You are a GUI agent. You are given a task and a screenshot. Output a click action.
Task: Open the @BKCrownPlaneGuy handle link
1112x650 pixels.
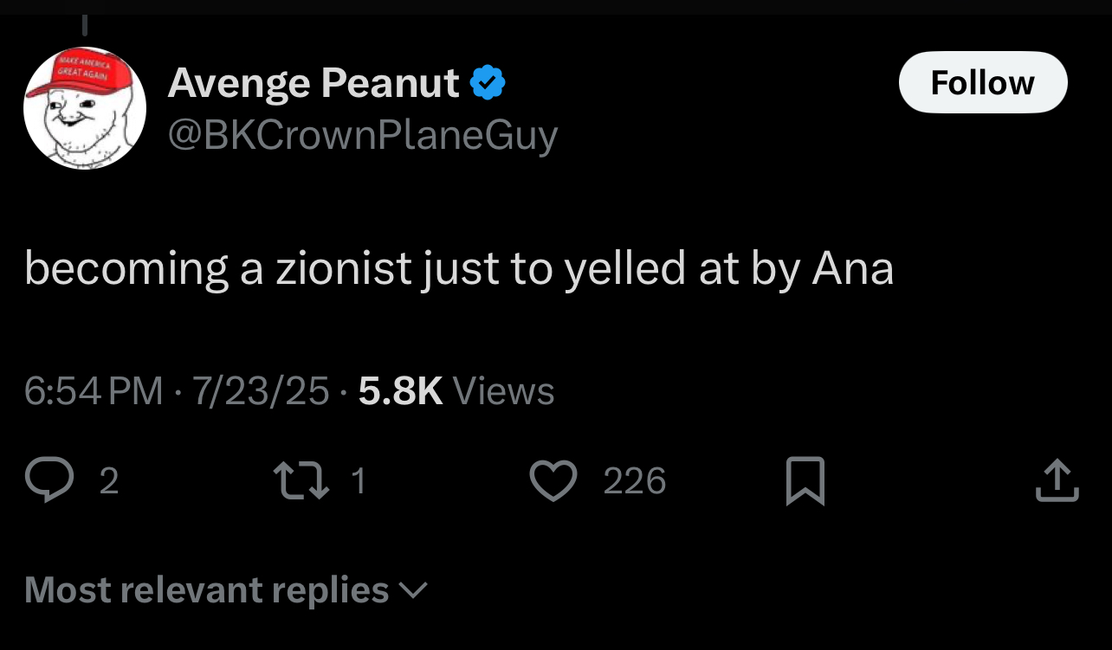point(362,136)
